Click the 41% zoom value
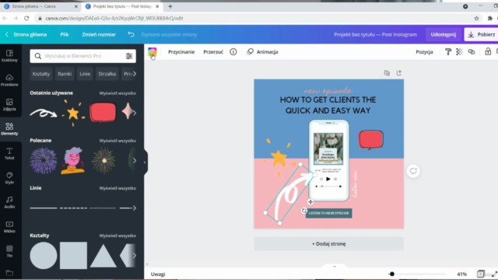Viewport: 498px width, 280px height. [461, 274]
